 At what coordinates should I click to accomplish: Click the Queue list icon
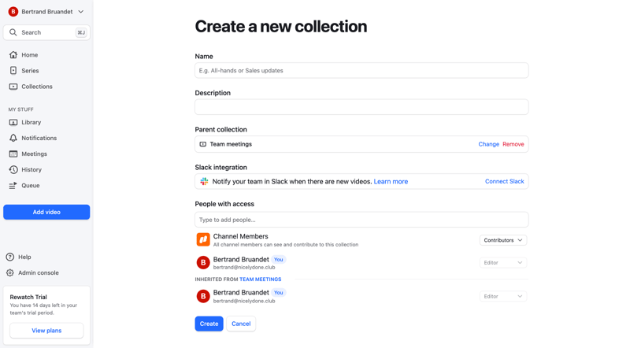click(13, 186)
